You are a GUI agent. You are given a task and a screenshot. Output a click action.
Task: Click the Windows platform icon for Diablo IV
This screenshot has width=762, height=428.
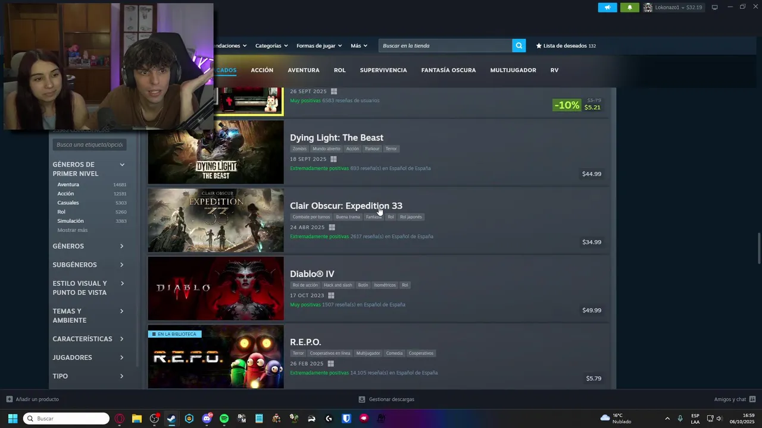point(331,295)
